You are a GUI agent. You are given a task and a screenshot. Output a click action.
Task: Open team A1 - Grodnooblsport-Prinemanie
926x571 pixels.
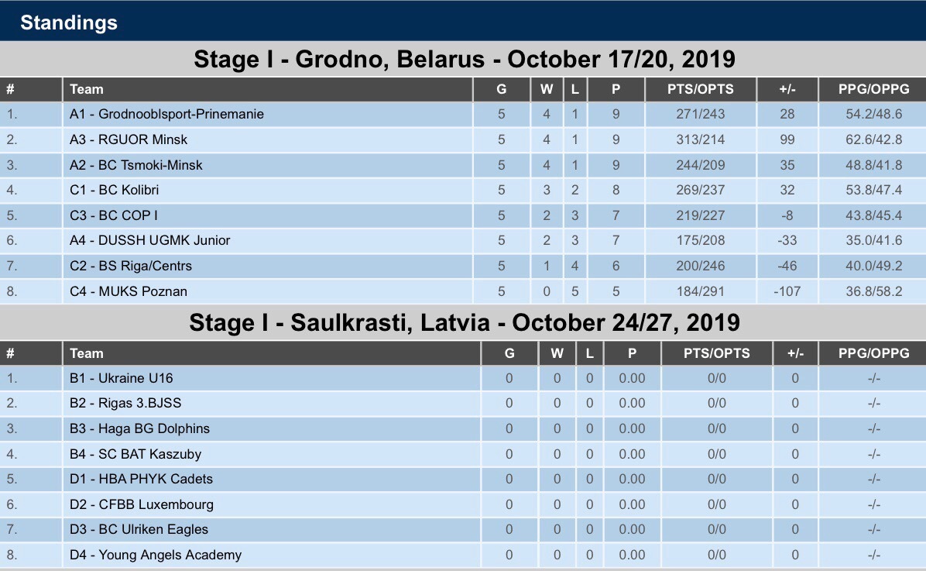166,114
